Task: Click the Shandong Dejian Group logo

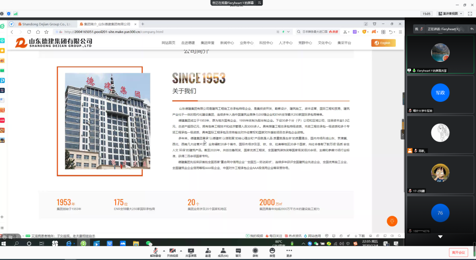Action: pyautogui.click(x=54, y=43)
